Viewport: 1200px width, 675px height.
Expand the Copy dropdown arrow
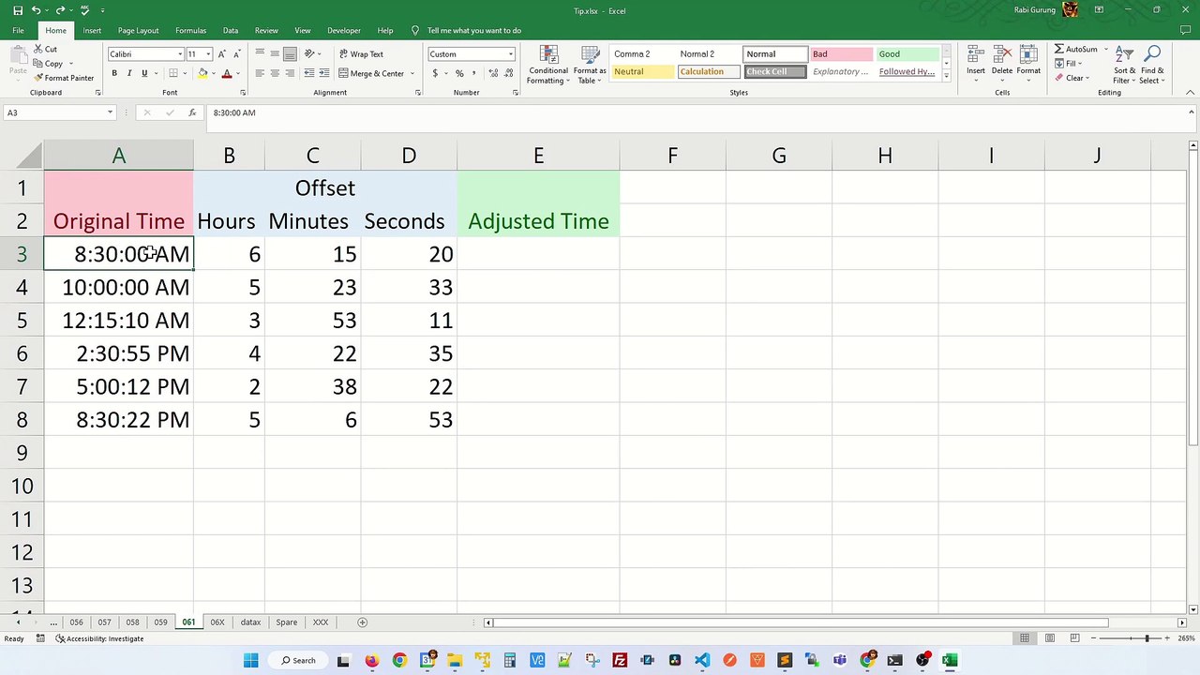click(70, 64)
